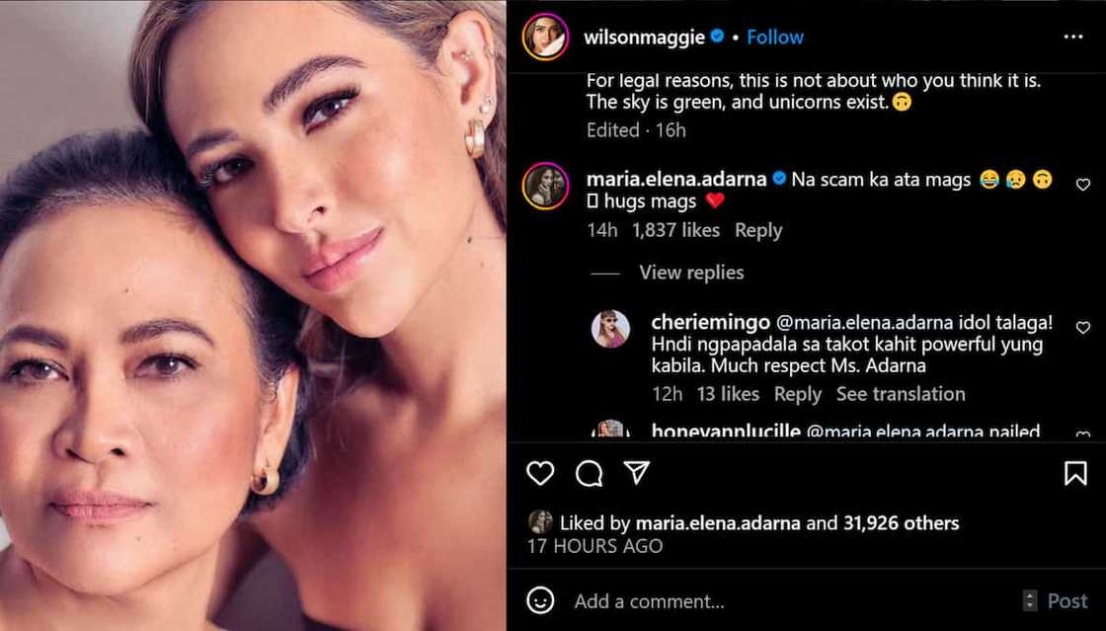The width and height of the screenshot is (1106, 631).
Task: Like the post with heart icon
Action: click(540, 474)
